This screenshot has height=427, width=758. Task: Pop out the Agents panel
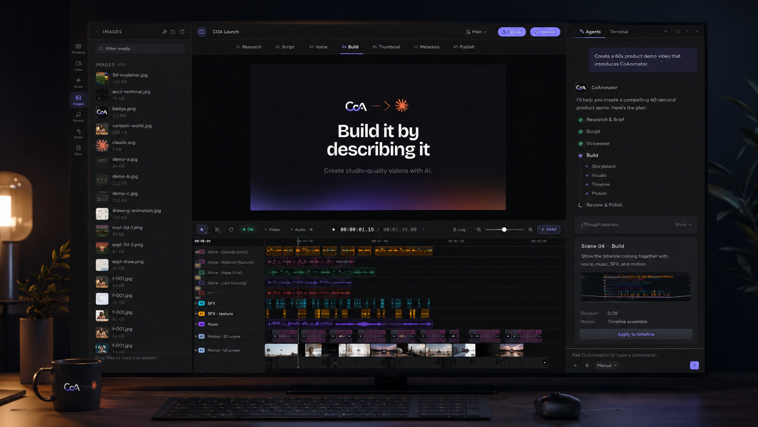(x=677, y=32)
